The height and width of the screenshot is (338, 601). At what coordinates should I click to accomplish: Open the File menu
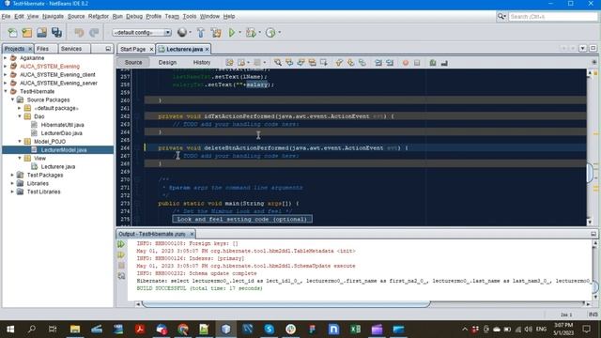(x=6, y=17)
